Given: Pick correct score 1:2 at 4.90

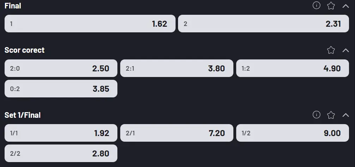Looking at the screenshot, I should [292, 68].
